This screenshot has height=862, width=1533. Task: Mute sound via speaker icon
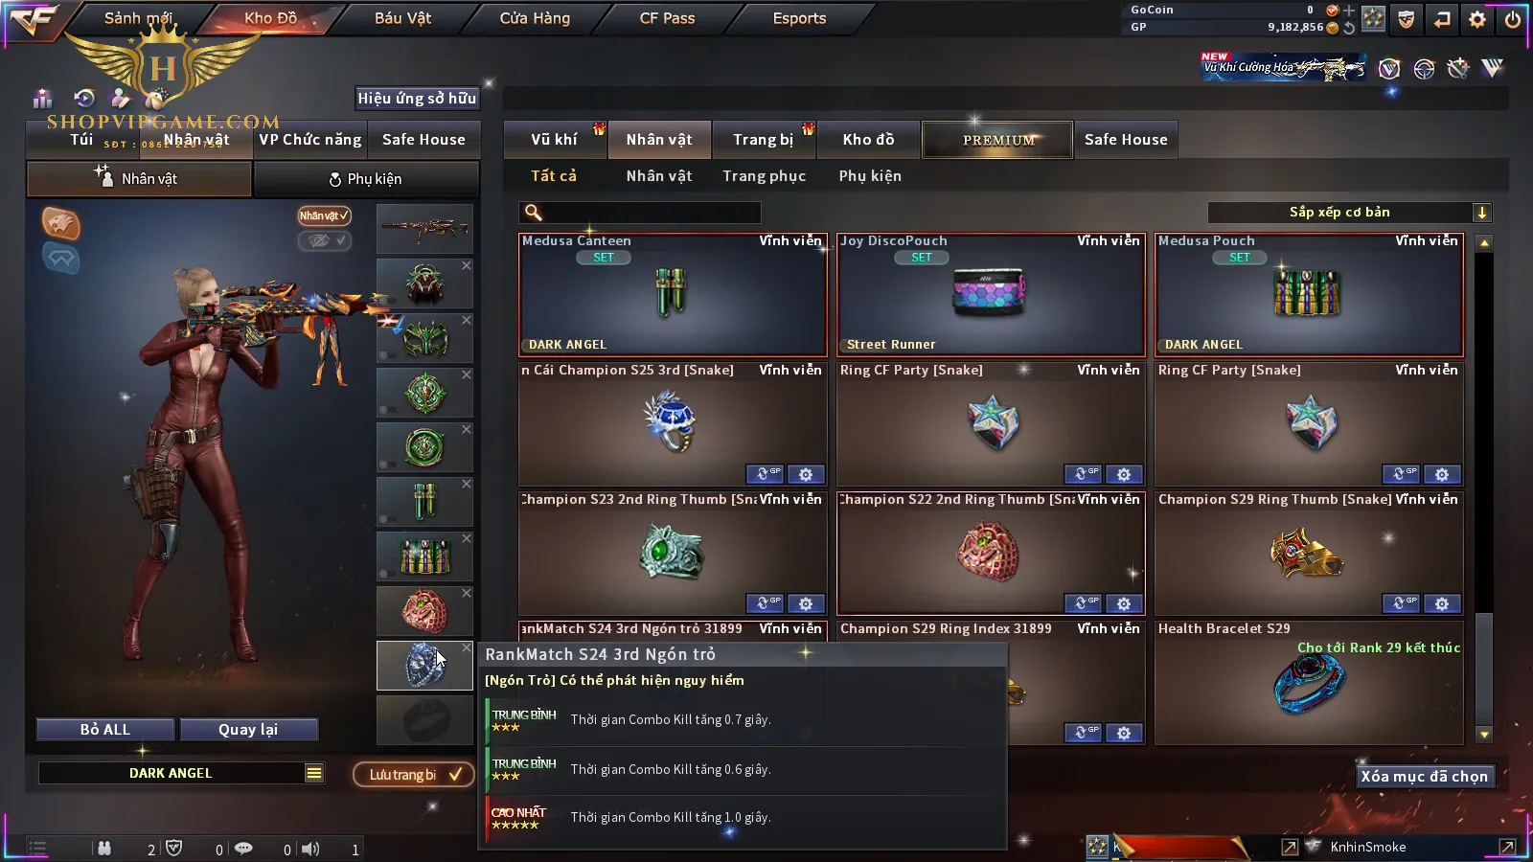tap(310, 849)
